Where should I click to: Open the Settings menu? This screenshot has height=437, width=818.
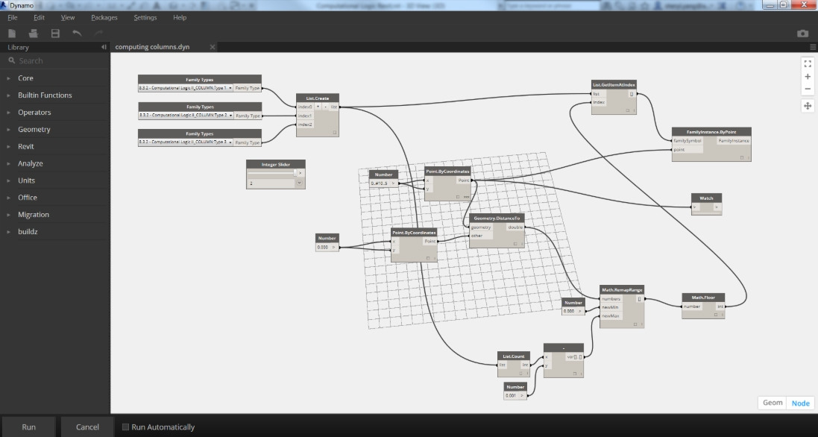click(x=145, y=17)
